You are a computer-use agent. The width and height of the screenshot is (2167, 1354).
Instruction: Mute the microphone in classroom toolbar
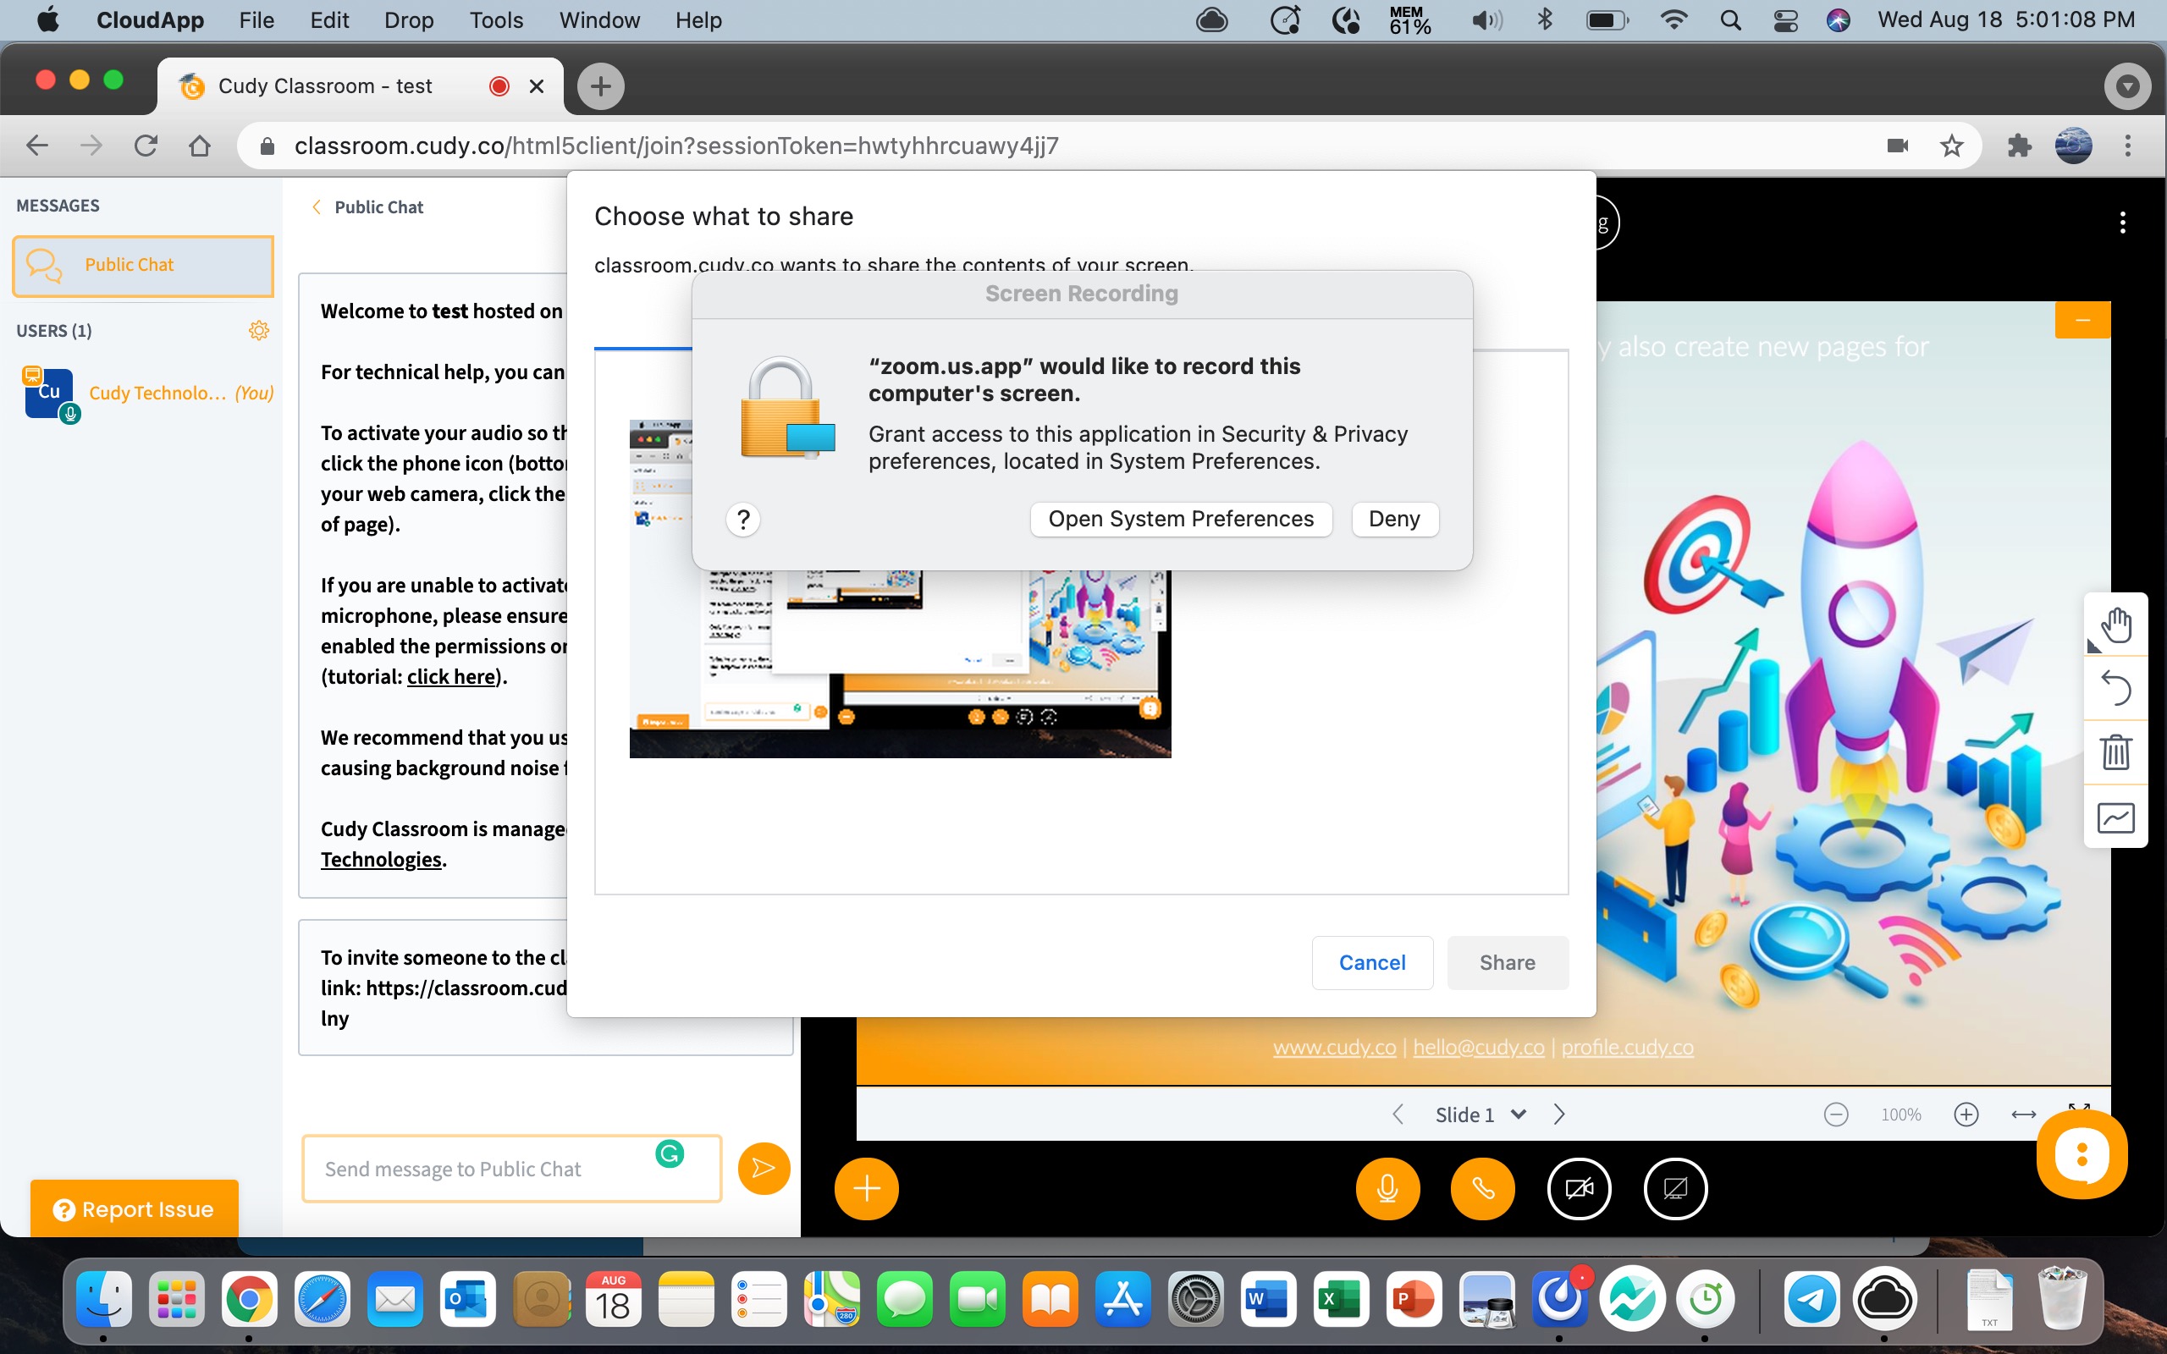pos(1387,1188)
